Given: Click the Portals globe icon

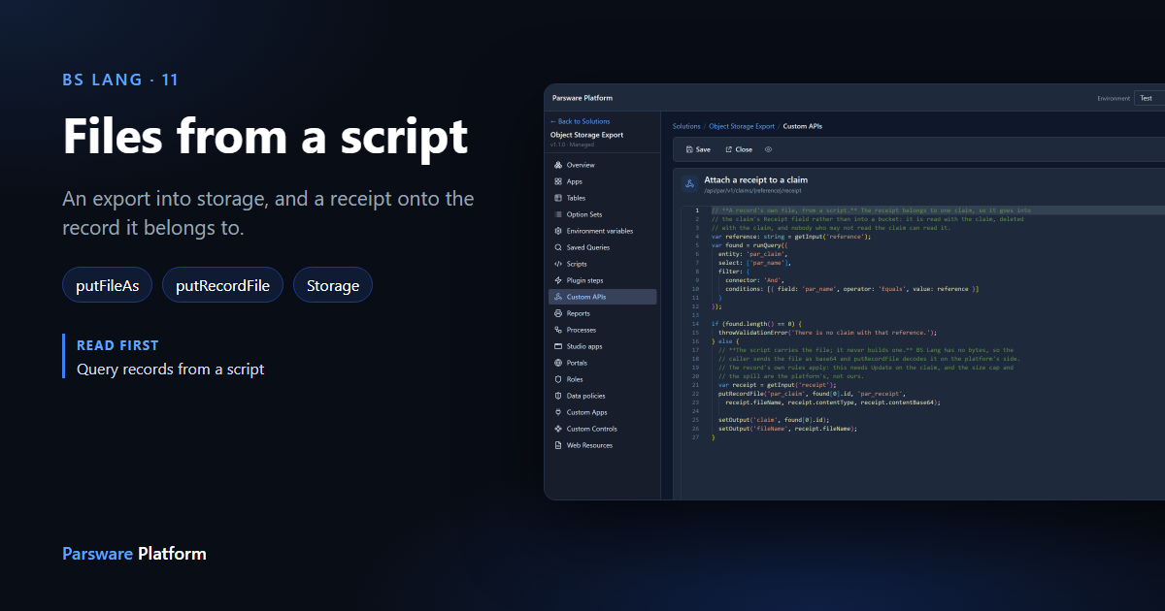Looking at the screenshot, I should (557, 363).
